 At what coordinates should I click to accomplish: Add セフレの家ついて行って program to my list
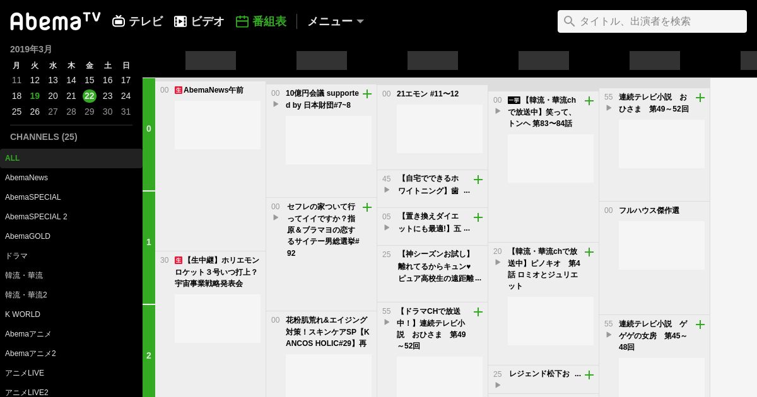point(367,207)
